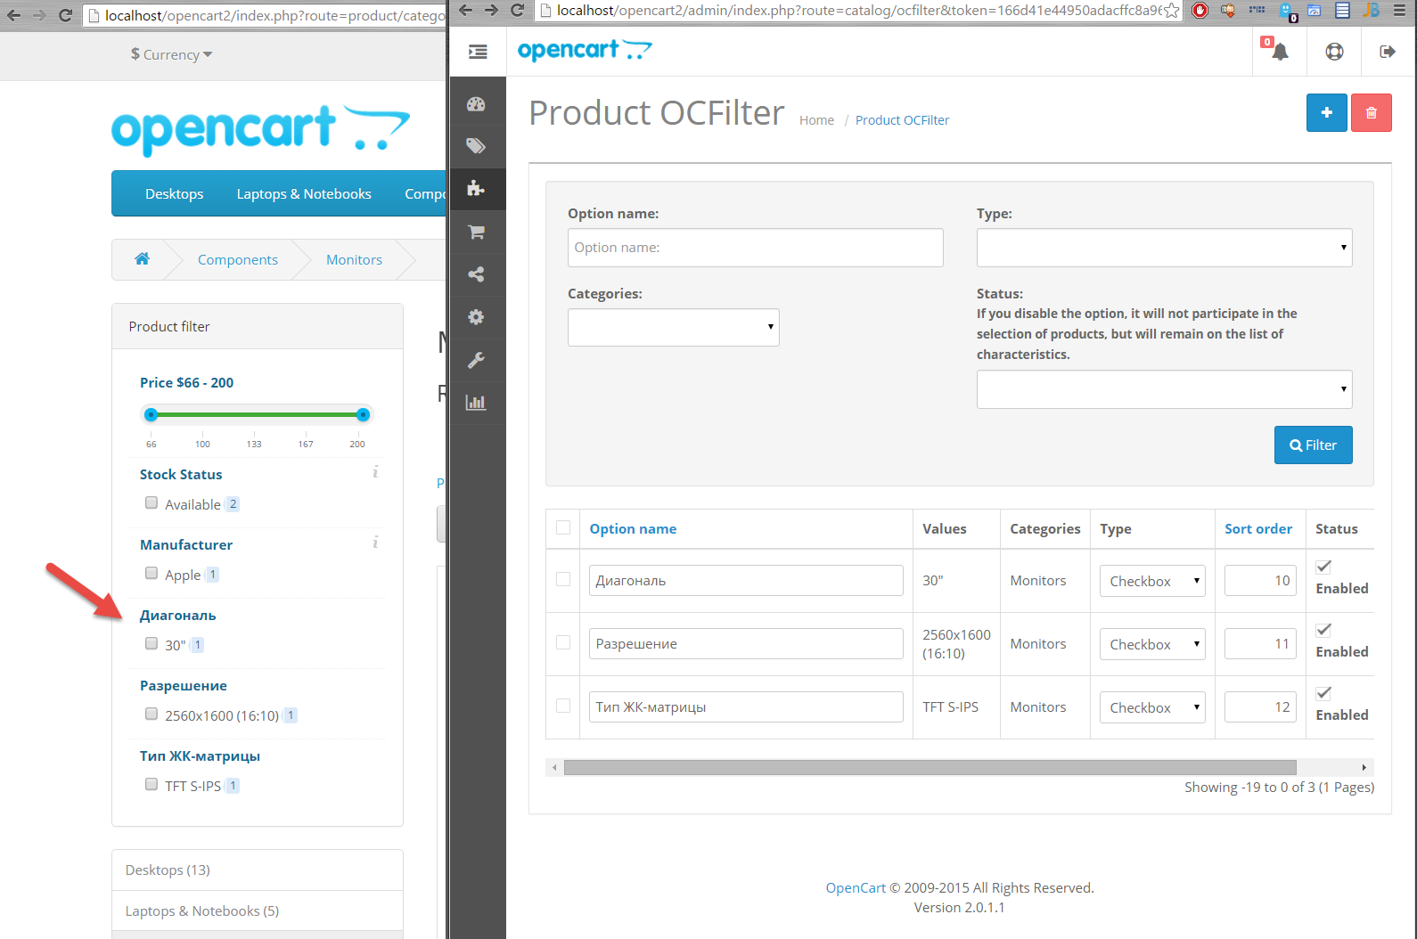Tick the Apple manufacturer checkbox
The width and height of the screenshot is (1417, 939).
coord(152,574)
